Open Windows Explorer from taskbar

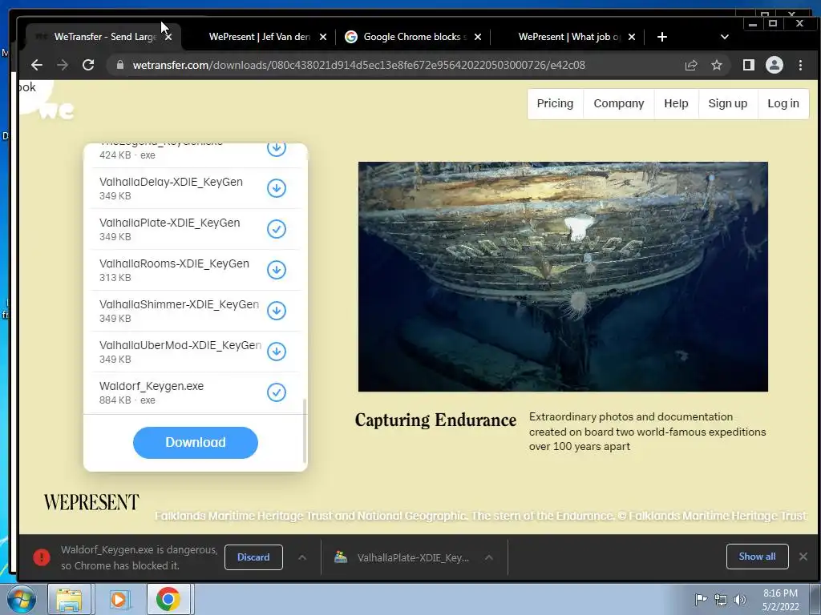point(69,599)
